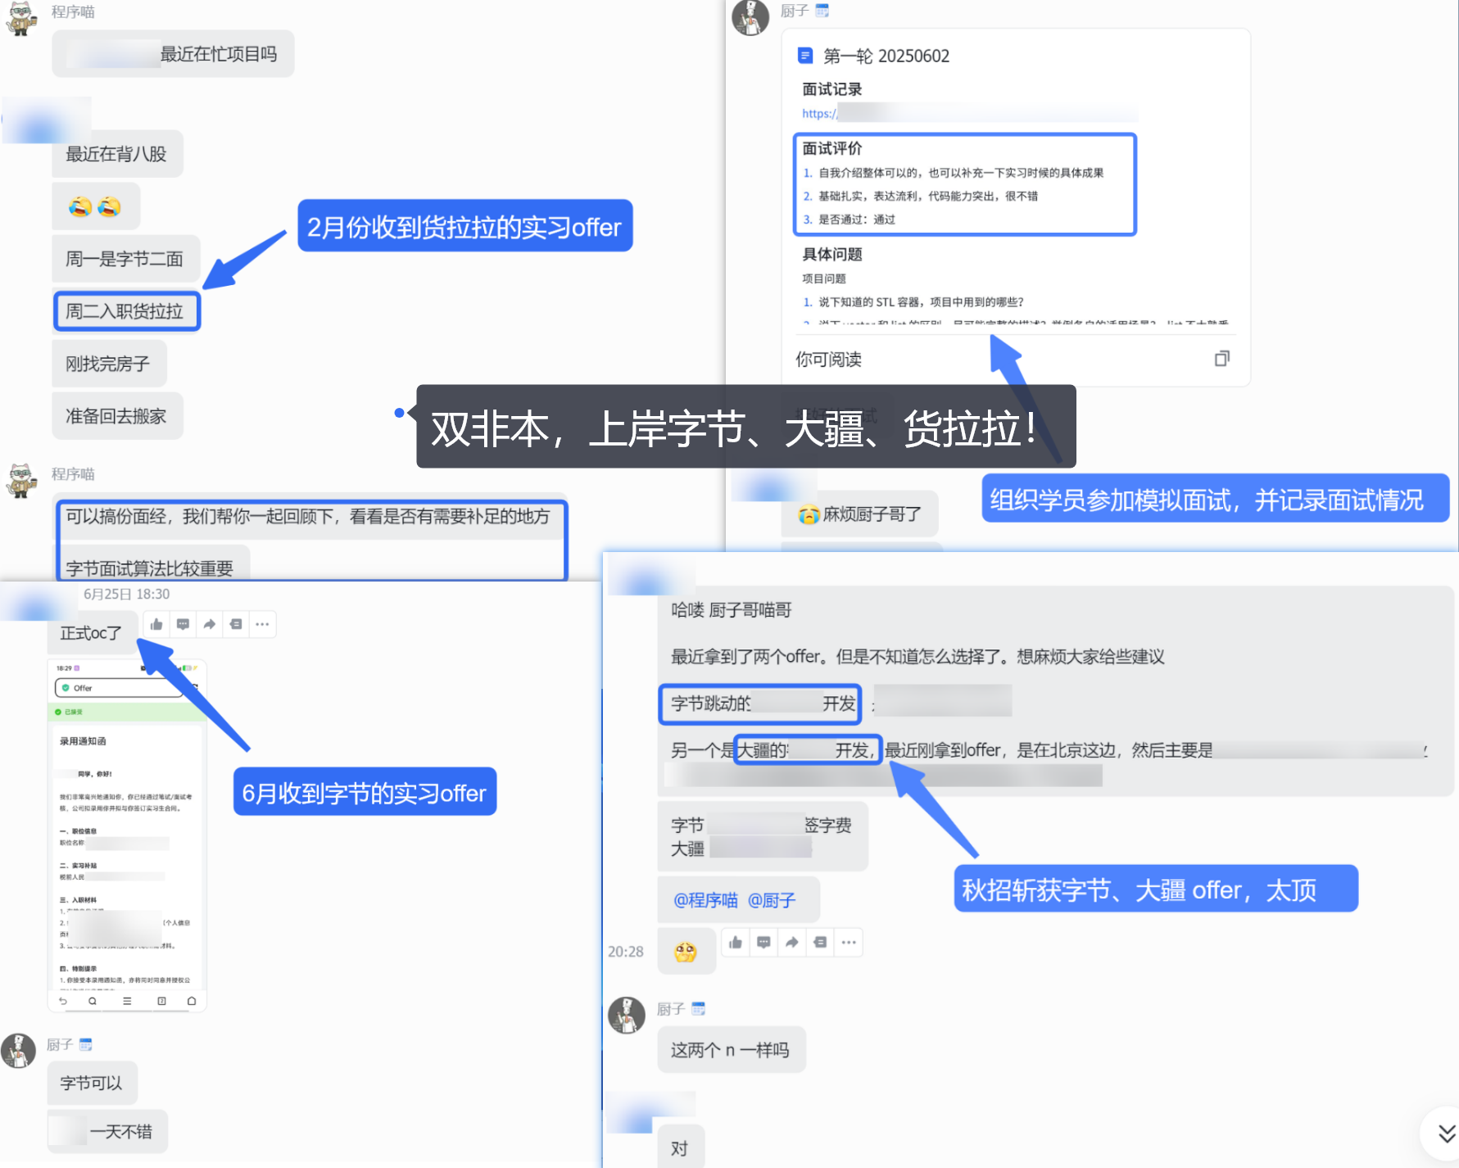Quote the '正式oc了' message using the quote icon
The height and width of the screenshot is (1168, 1459).
click(x=236, y=624)
